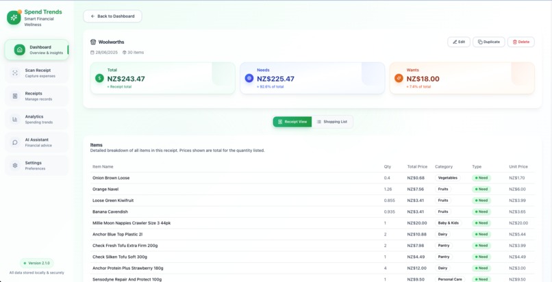Click Check Silken Tofu Soft 300g item
The width and height of the screenshot is (552, 282).
coord(120,257)
